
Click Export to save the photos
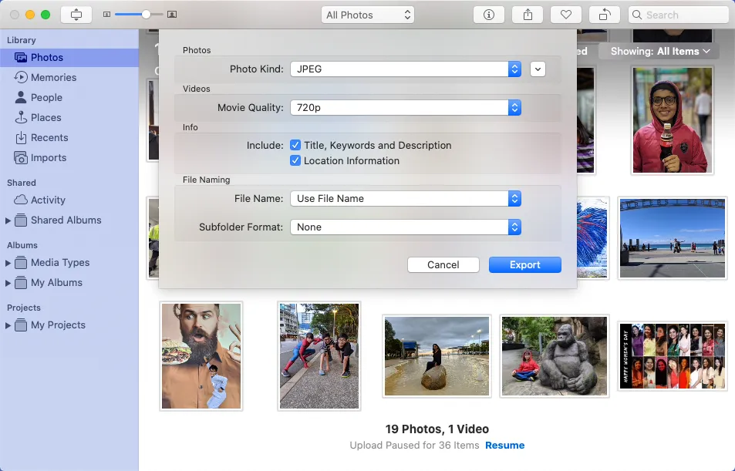[x=524, y=264]
